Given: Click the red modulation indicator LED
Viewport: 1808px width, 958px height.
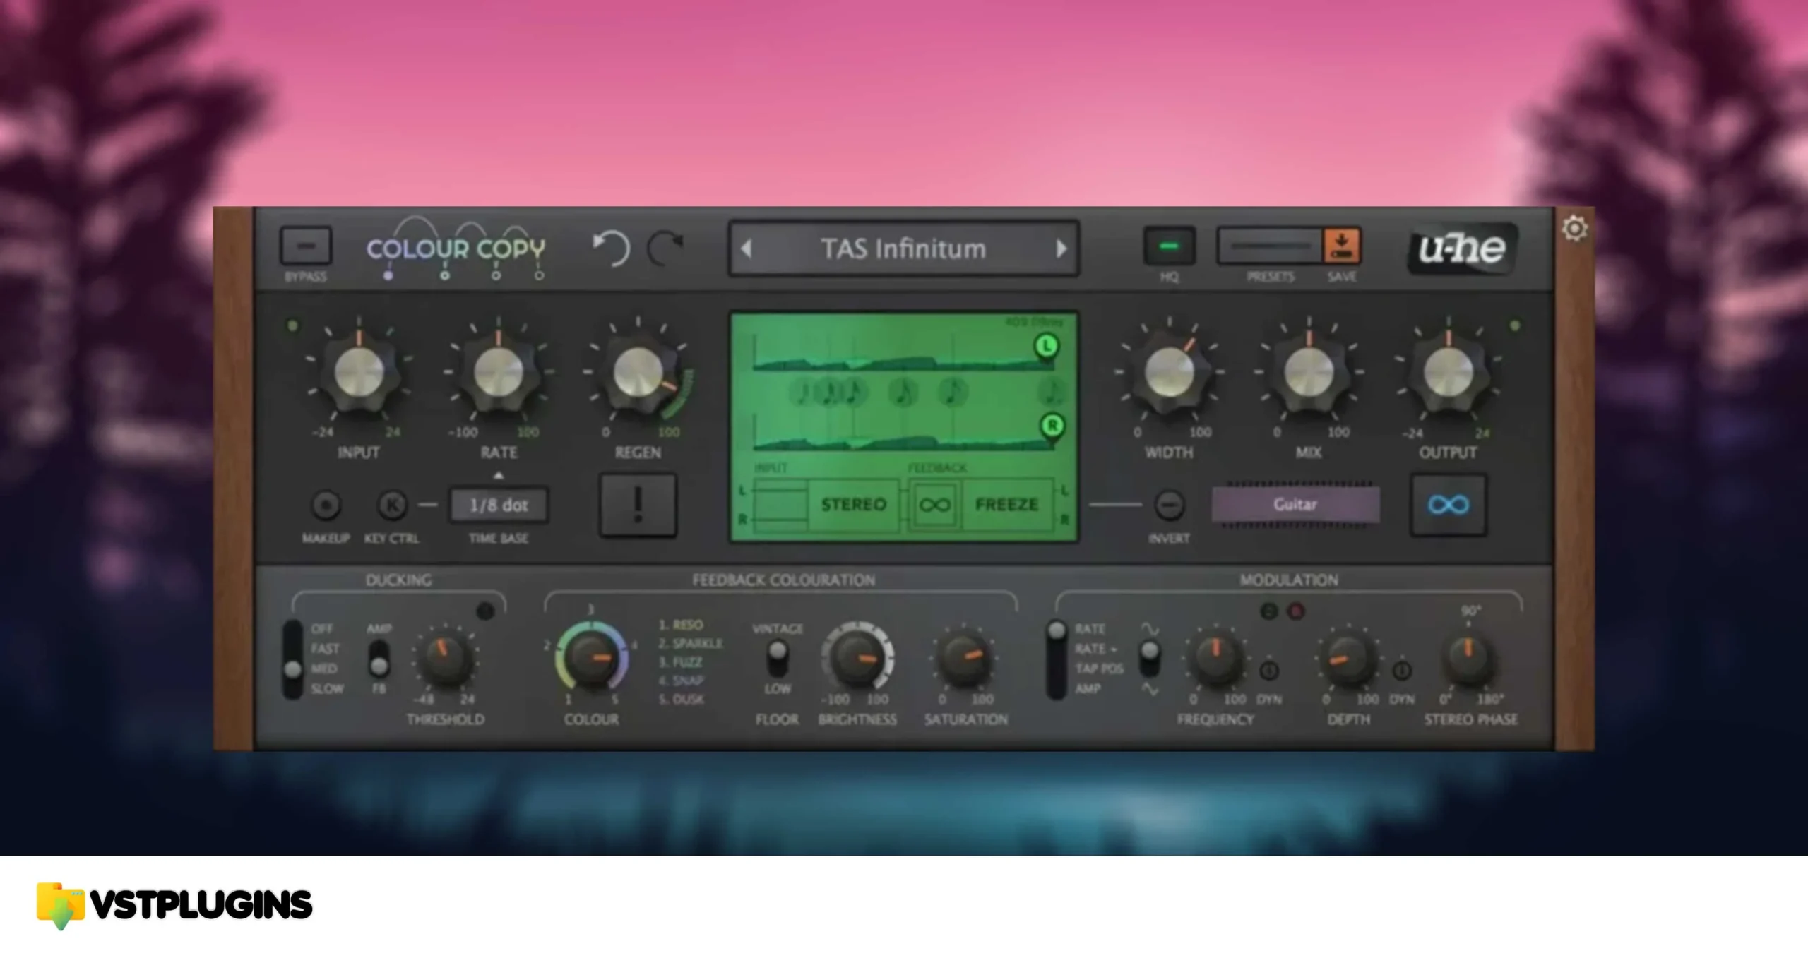Looking at the screenshot, I should click(1296, 611).
